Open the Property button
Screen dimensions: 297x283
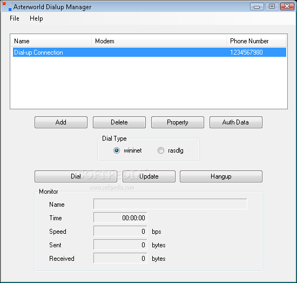pos(178,122)
